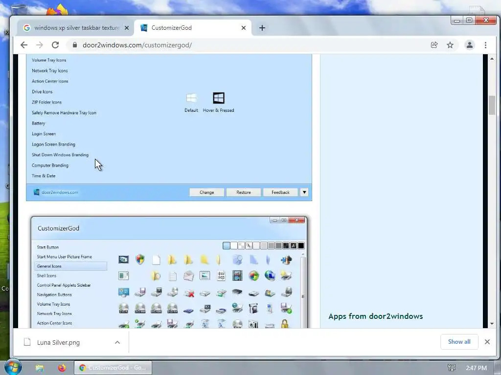Select Time & Date entry
The height and width of the screenshot is (375, 501).
tap(44, 176)
